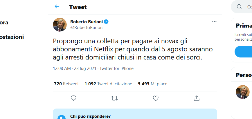Viewport: 252px width, 119px height.
Task: View the 1.092 Tweet di citazione
Action: point(108,84)
